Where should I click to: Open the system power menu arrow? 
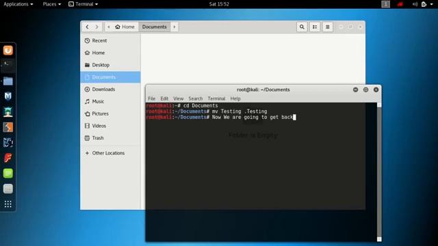click(432, 4)
